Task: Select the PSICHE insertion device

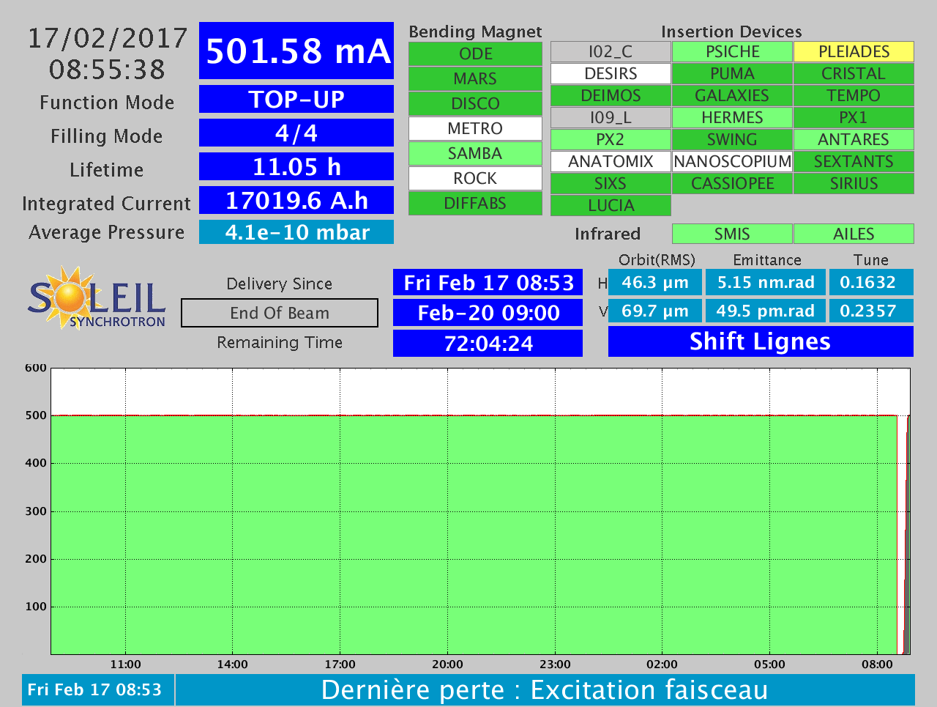Action: (x=732, y=52)
